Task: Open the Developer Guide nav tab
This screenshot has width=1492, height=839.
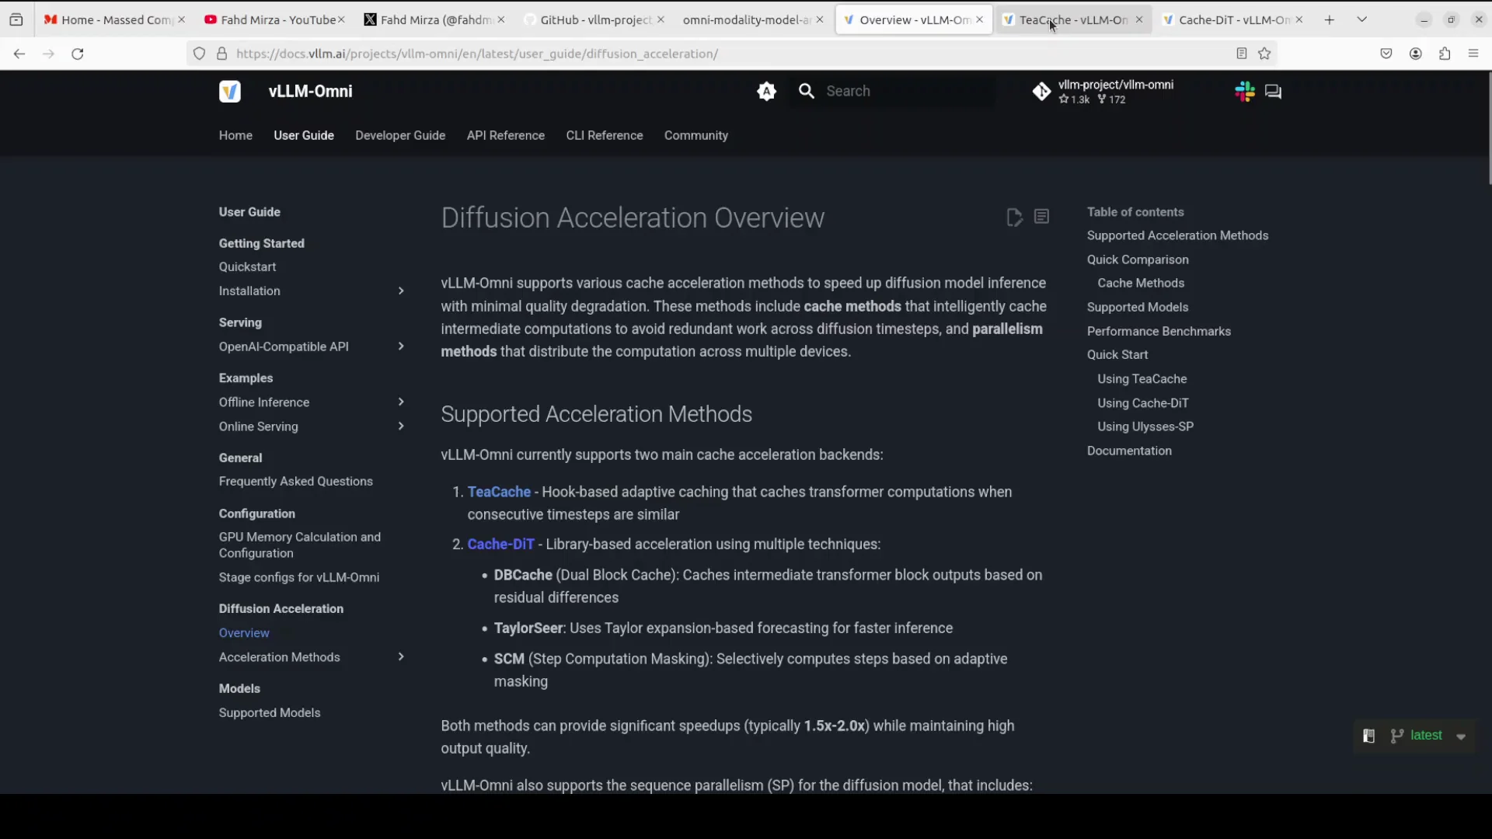Action: tap(400, 135)
